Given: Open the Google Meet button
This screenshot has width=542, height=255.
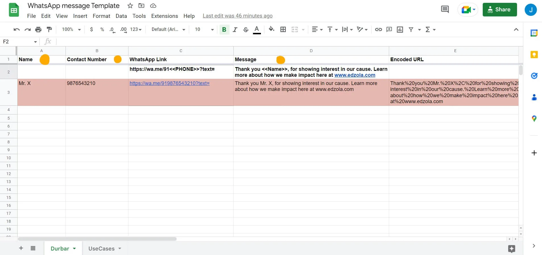Looking at the screenshot, I should (468, 10).
